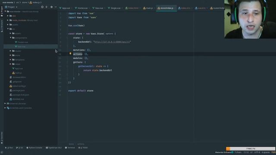Expand Scratches and Consoles node
Screen dimensions: 276x155
[5, 108]
